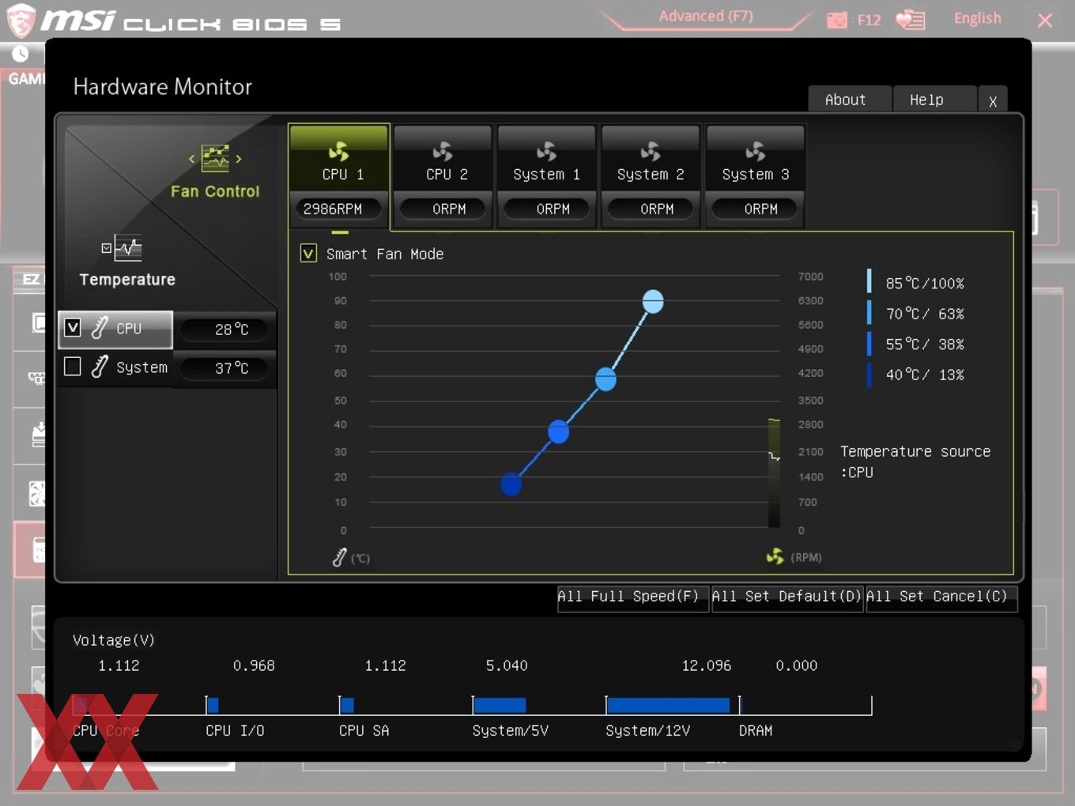
Task: Click the 70°C/63% fan curve point
Action: point(605,379)
